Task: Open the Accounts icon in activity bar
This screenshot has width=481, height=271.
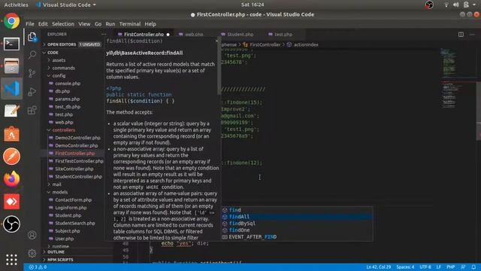Action: (x=32, y=235)
